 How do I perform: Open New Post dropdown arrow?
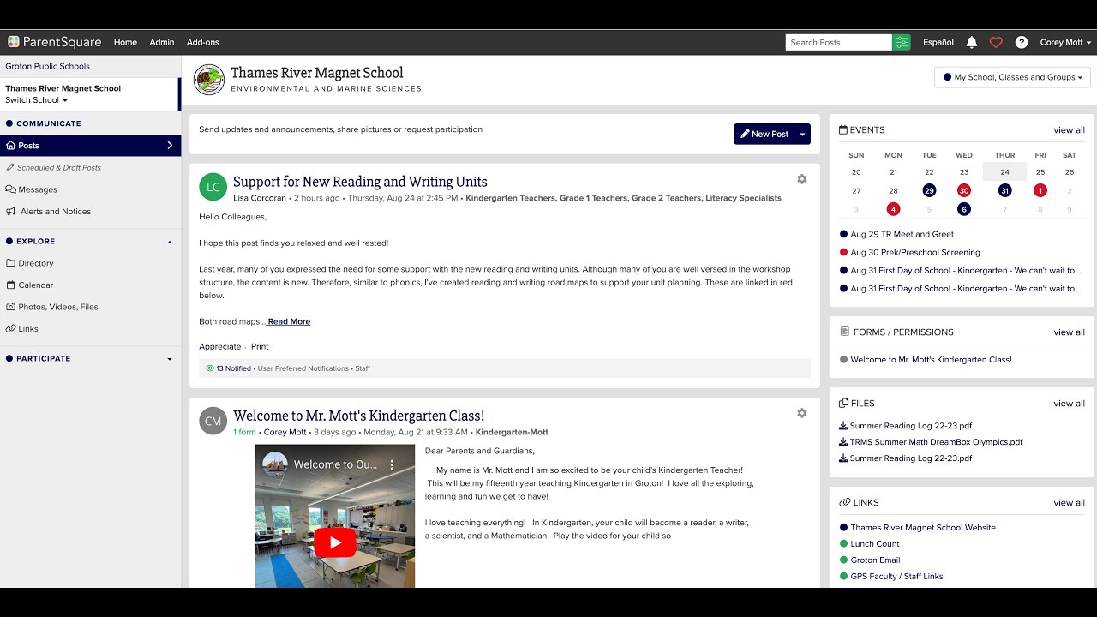pyautogui.click(x=803, y=134)
